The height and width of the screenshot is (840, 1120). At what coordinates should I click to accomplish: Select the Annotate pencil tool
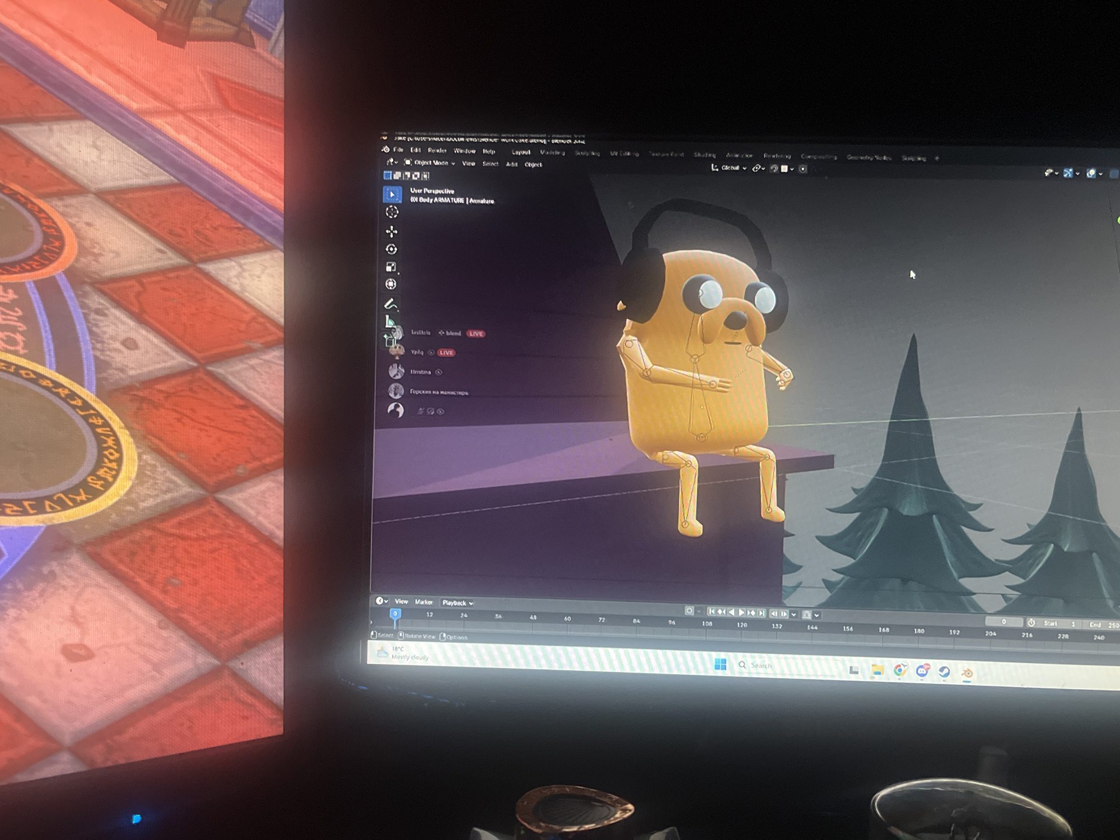(390, 304)
